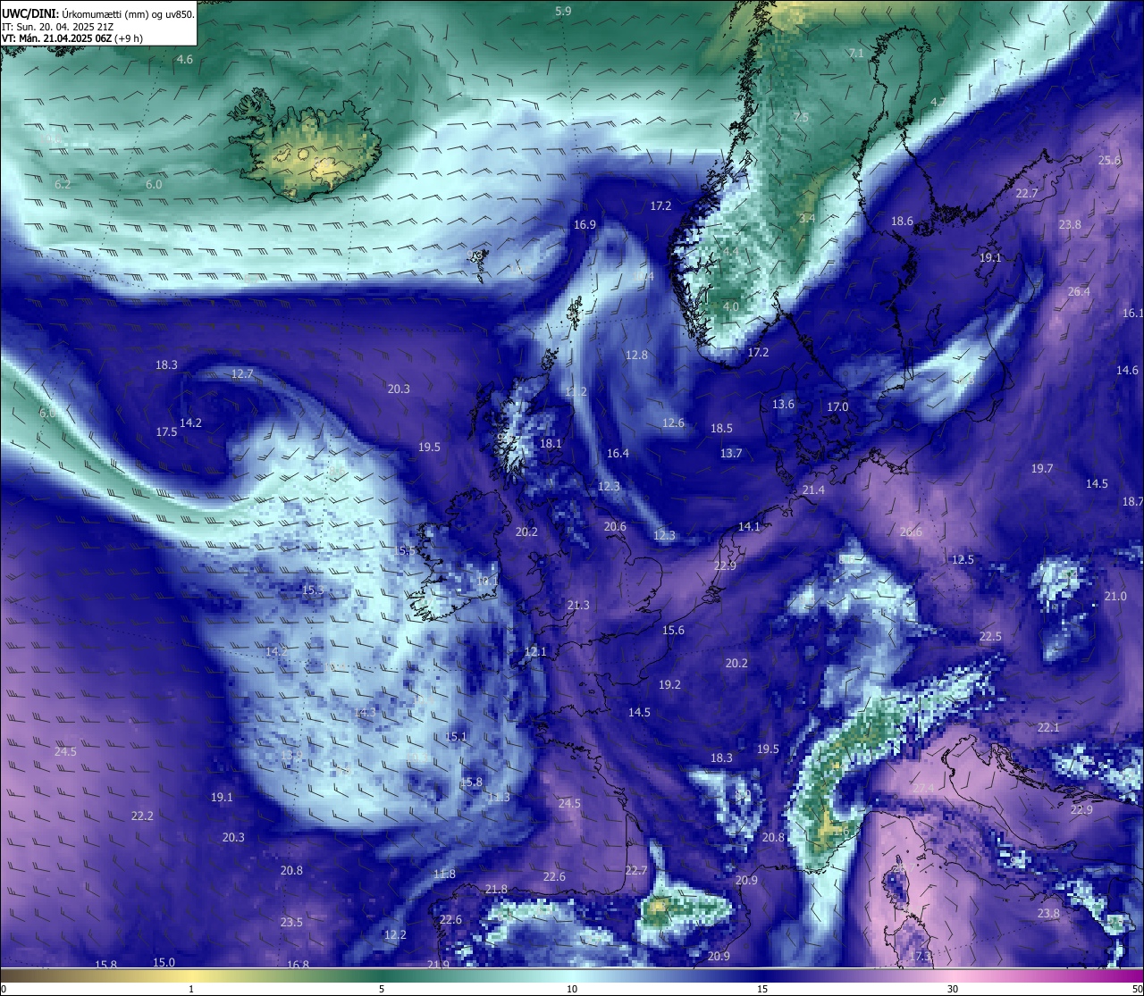Click the 15 tick on the color scale
The image size is (1144, 996).
(x=762, y=989)
